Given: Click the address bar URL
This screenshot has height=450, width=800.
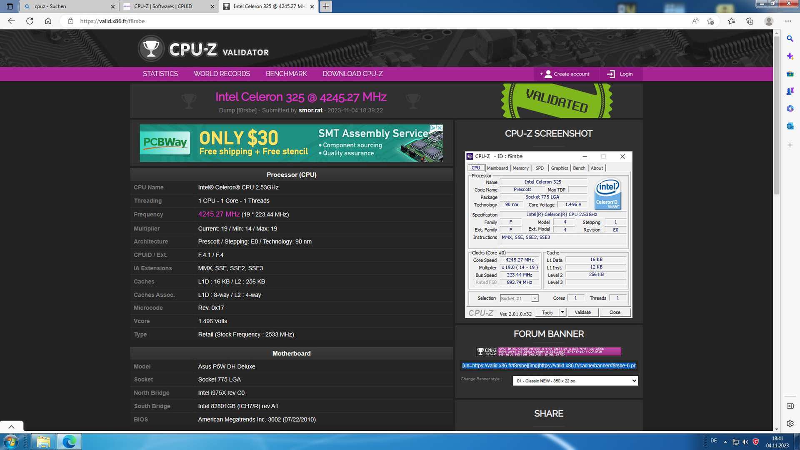Looking at the screenshot, I should 112,21.
